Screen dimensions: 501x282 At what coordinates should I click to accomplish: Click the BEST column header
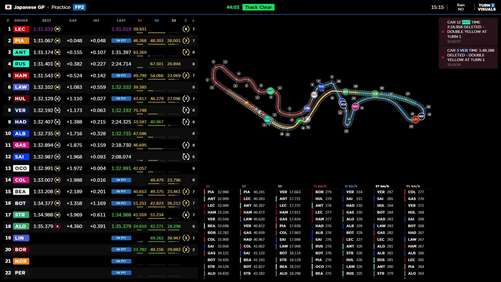47,20
